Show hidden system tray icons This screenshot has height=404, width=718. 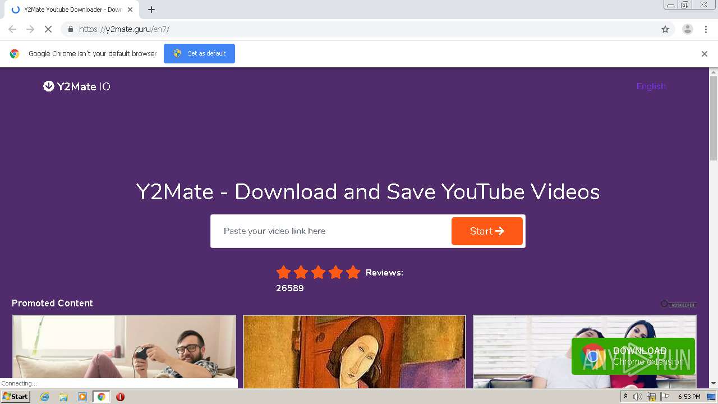pyautogui.click(x=625, y=397)
